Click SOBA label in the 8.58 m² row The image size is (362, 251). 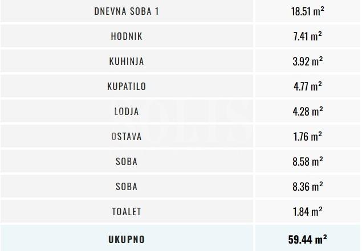pyautogui.click(x=126, y=162)
